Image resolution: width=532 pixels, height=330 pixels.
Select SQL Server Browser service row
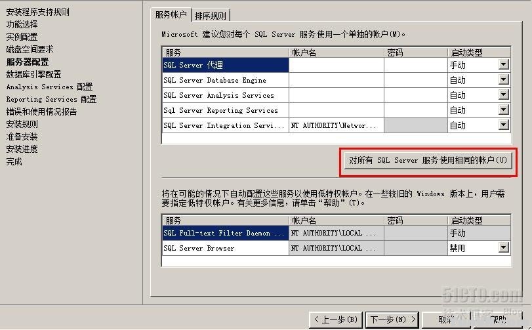[x=225, y=248]
